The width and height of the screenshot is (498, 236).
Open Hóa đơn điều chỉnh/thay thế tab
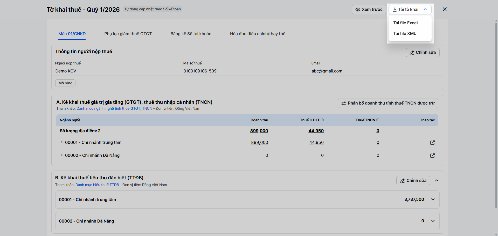(x=258, y=34)
